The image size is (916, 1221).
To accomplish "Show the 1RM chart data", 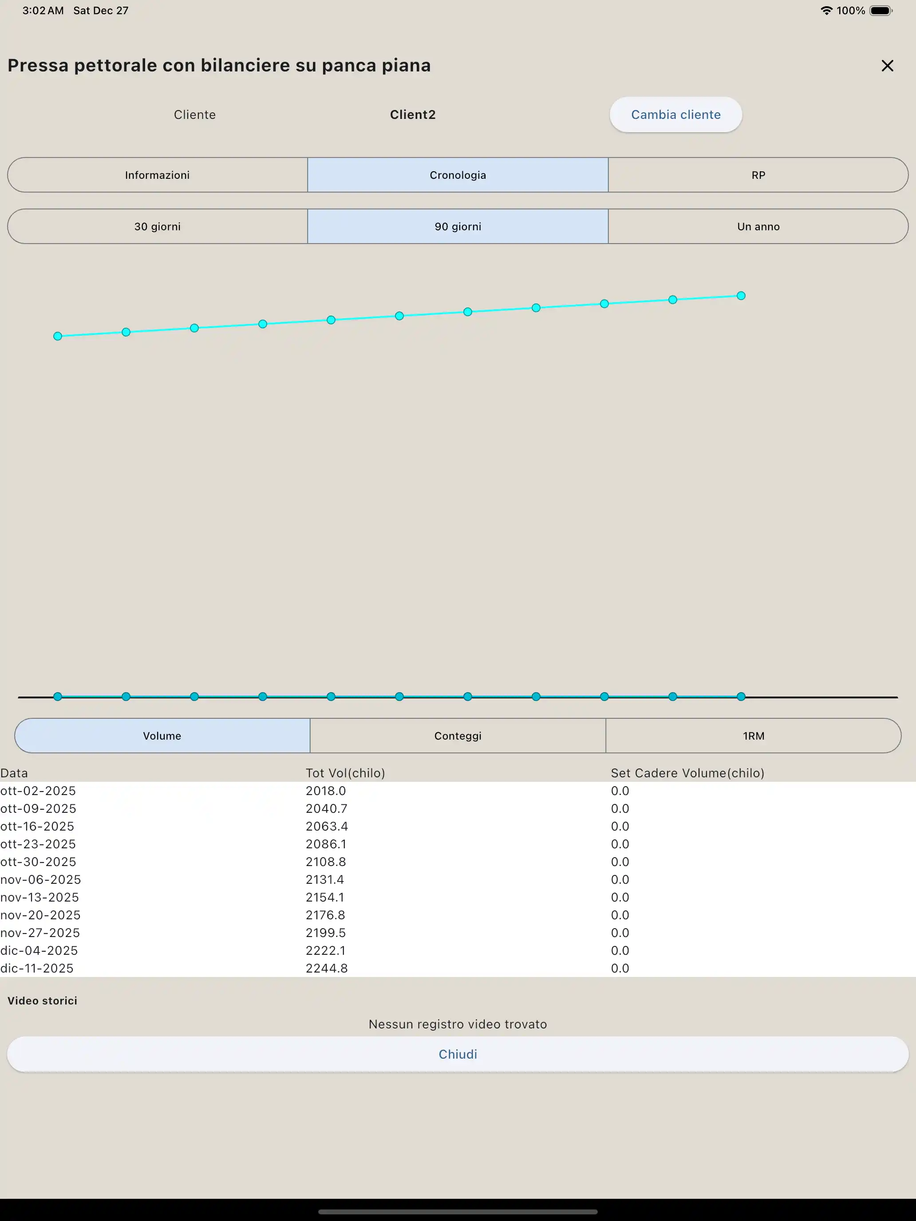I will pos(753,736).
